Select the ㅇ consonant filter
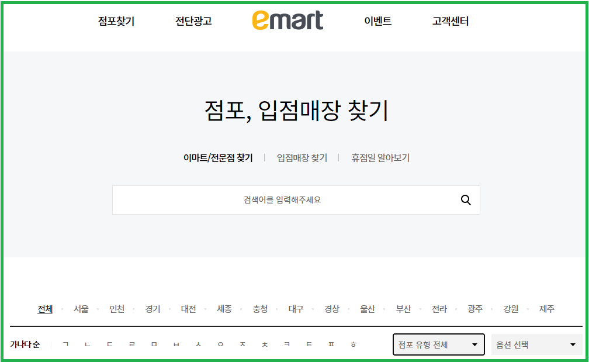589x362 pixels. click(220, 344)
